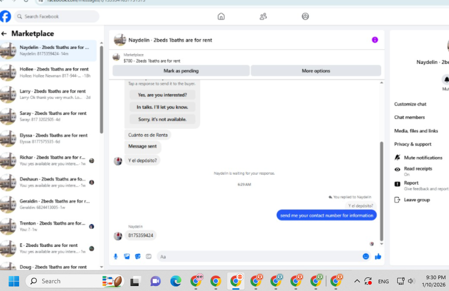Click Mark as pending button
Image resolution: width=449 pixels, height=291 pixels.
pyautogui.click(x=181, y=71)
